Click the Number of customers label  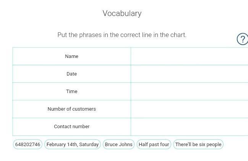[71, 109]
